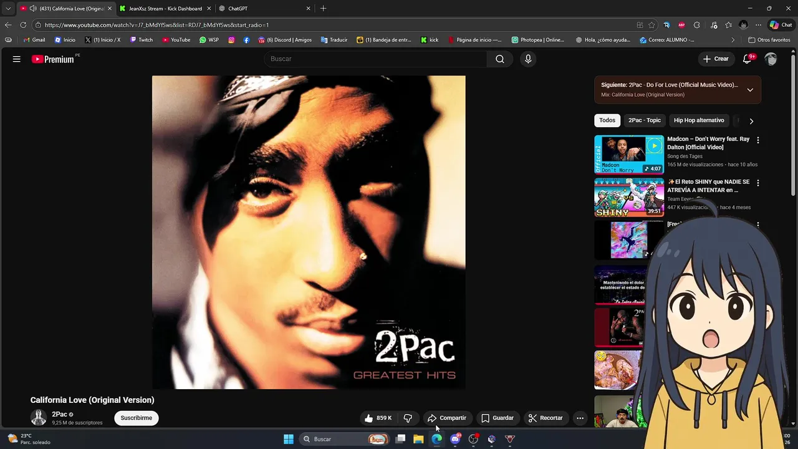Open YouTube notifications bell
Screen dimensions: 798x449
click(x=748, y=59)
